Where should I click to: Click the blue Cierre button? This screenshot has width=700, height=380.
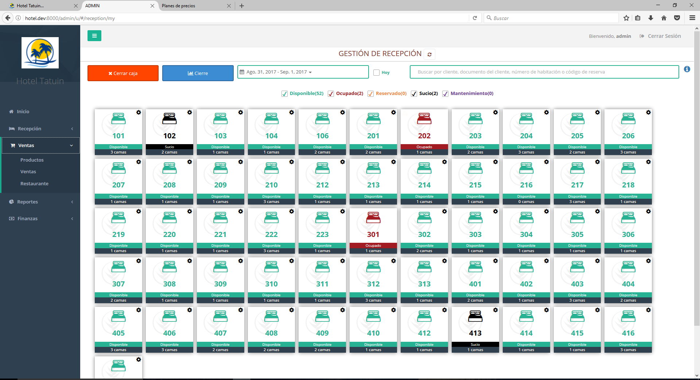198,73
